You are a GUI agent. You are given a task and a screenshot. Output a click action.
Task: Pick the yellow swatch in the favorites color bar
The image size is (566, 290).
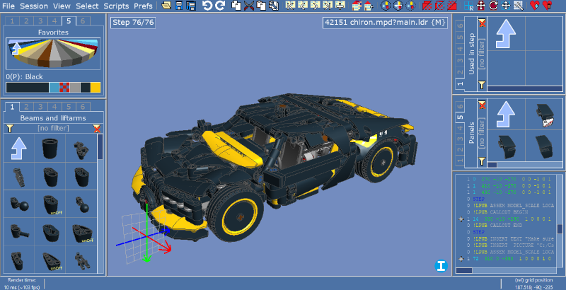(x=95, y=87)
